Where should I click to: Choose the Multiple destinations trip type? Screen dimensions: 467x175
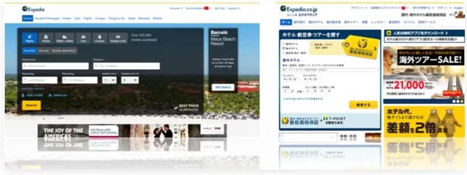[64, 51]
